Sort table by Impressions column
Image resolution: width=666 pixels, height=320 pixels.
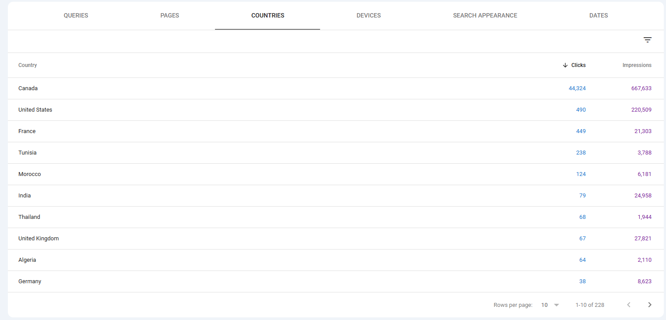[x=637, y=65]
